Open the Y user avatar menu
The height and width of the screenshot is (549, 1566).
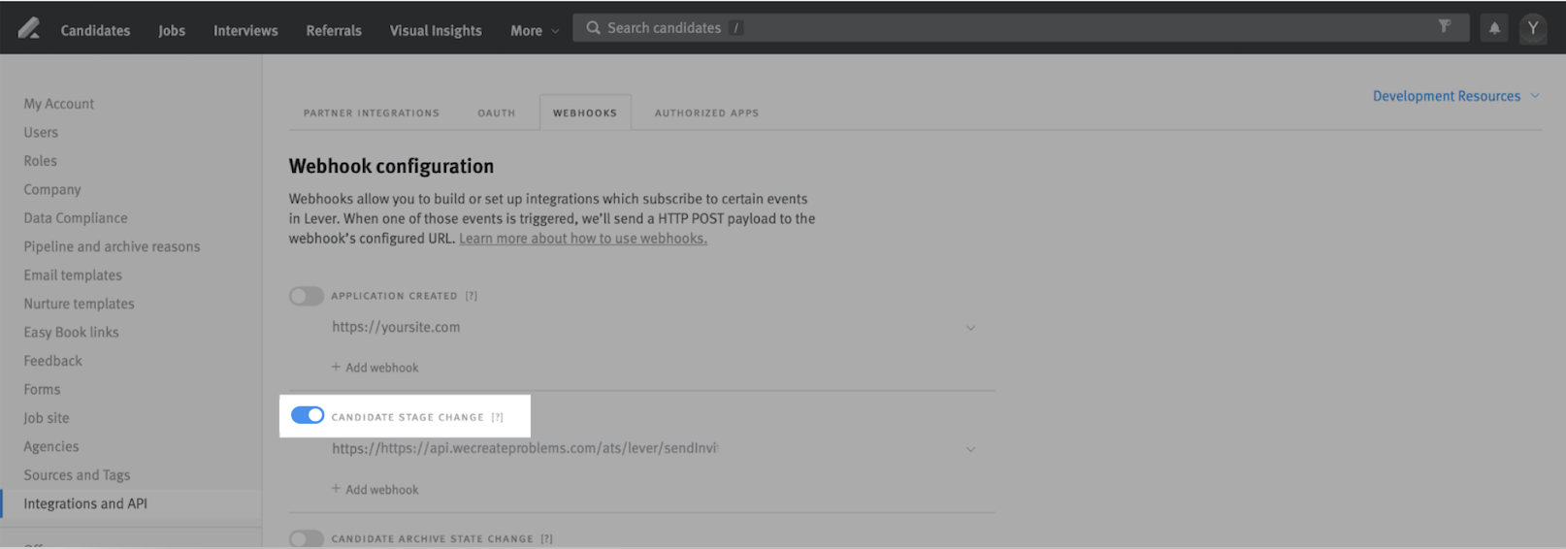(1533, 28)
